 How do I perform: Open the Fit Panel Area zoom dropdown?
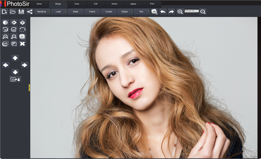click(191, 11)
